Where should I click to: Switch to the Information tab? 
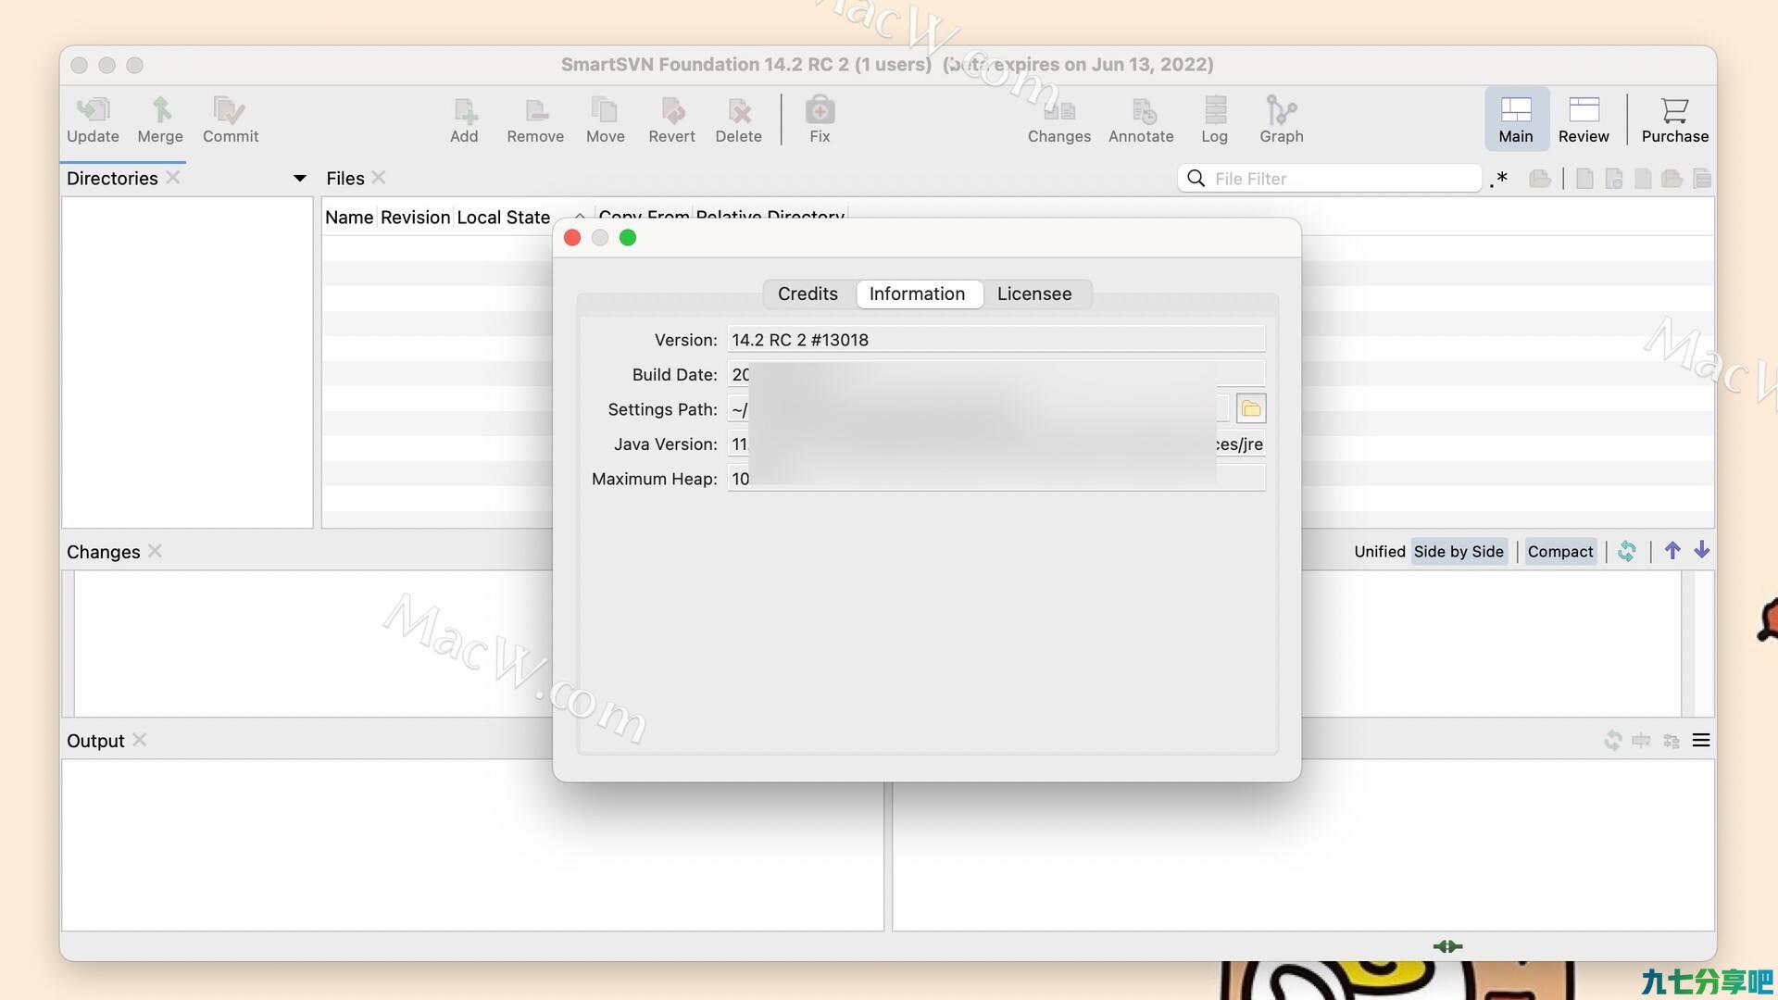coord(917,294)
